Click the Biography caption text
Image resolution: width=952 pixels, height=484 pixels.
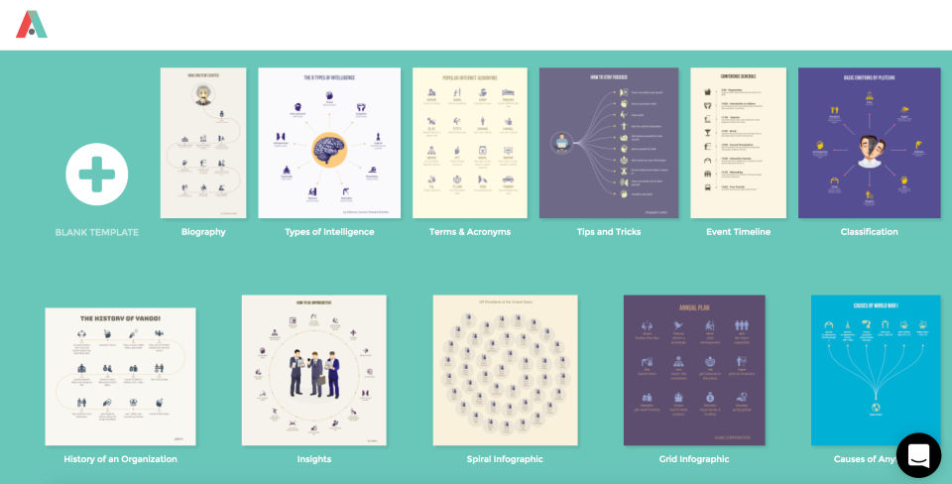pyautogui.click(x=203, y=232)
